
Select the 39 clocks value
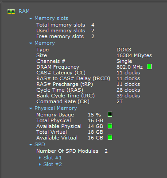click(x=128, y=96)
